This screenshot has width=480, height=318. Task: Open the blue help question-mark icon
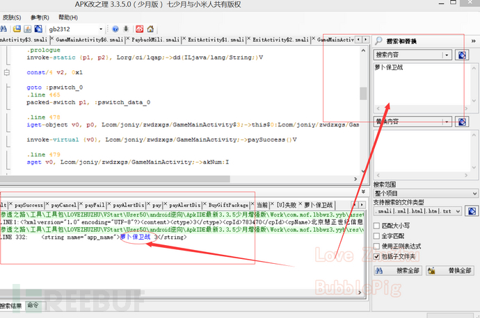tap(115, 29)
